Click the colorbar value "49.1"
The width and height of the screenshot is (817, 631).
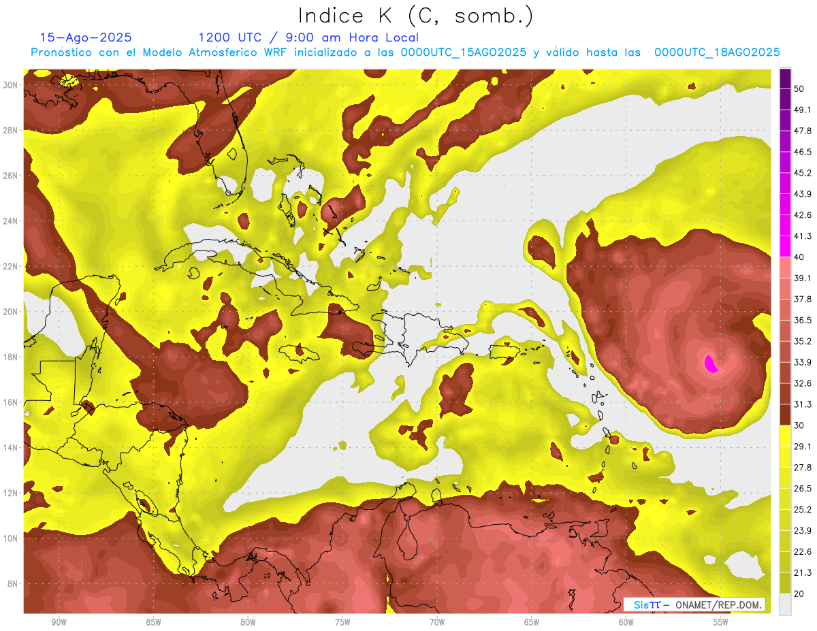[x=803, y=110]
